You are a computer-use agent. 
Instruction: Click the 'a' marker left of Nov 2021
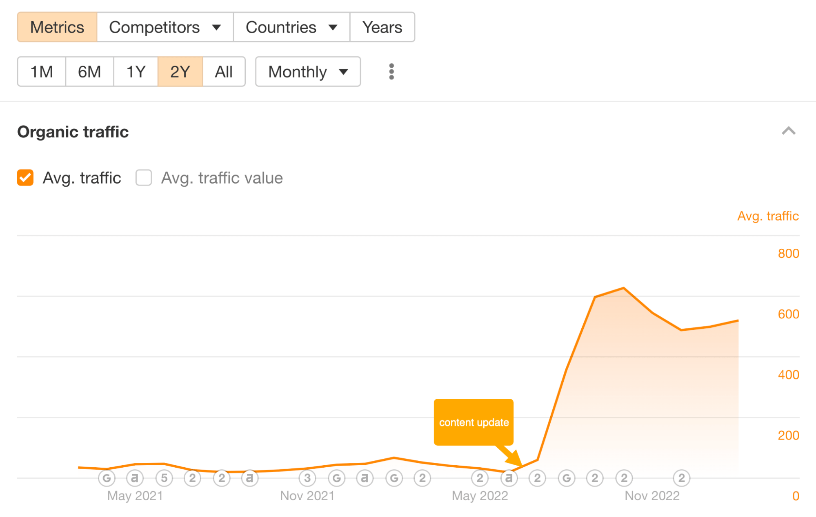tap(250, 478)
